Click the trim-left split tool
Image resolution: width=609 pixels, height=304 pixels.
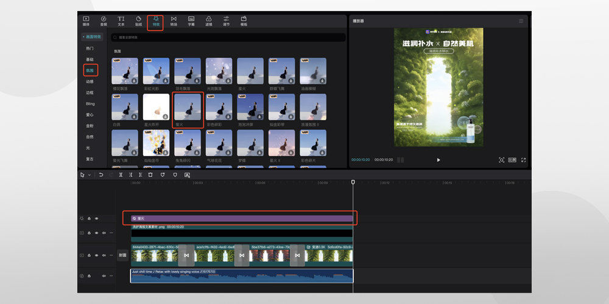coord(130,175)
